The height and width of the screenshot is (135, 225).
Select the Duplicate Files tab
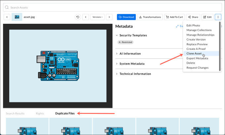click(x=65, y=114)
